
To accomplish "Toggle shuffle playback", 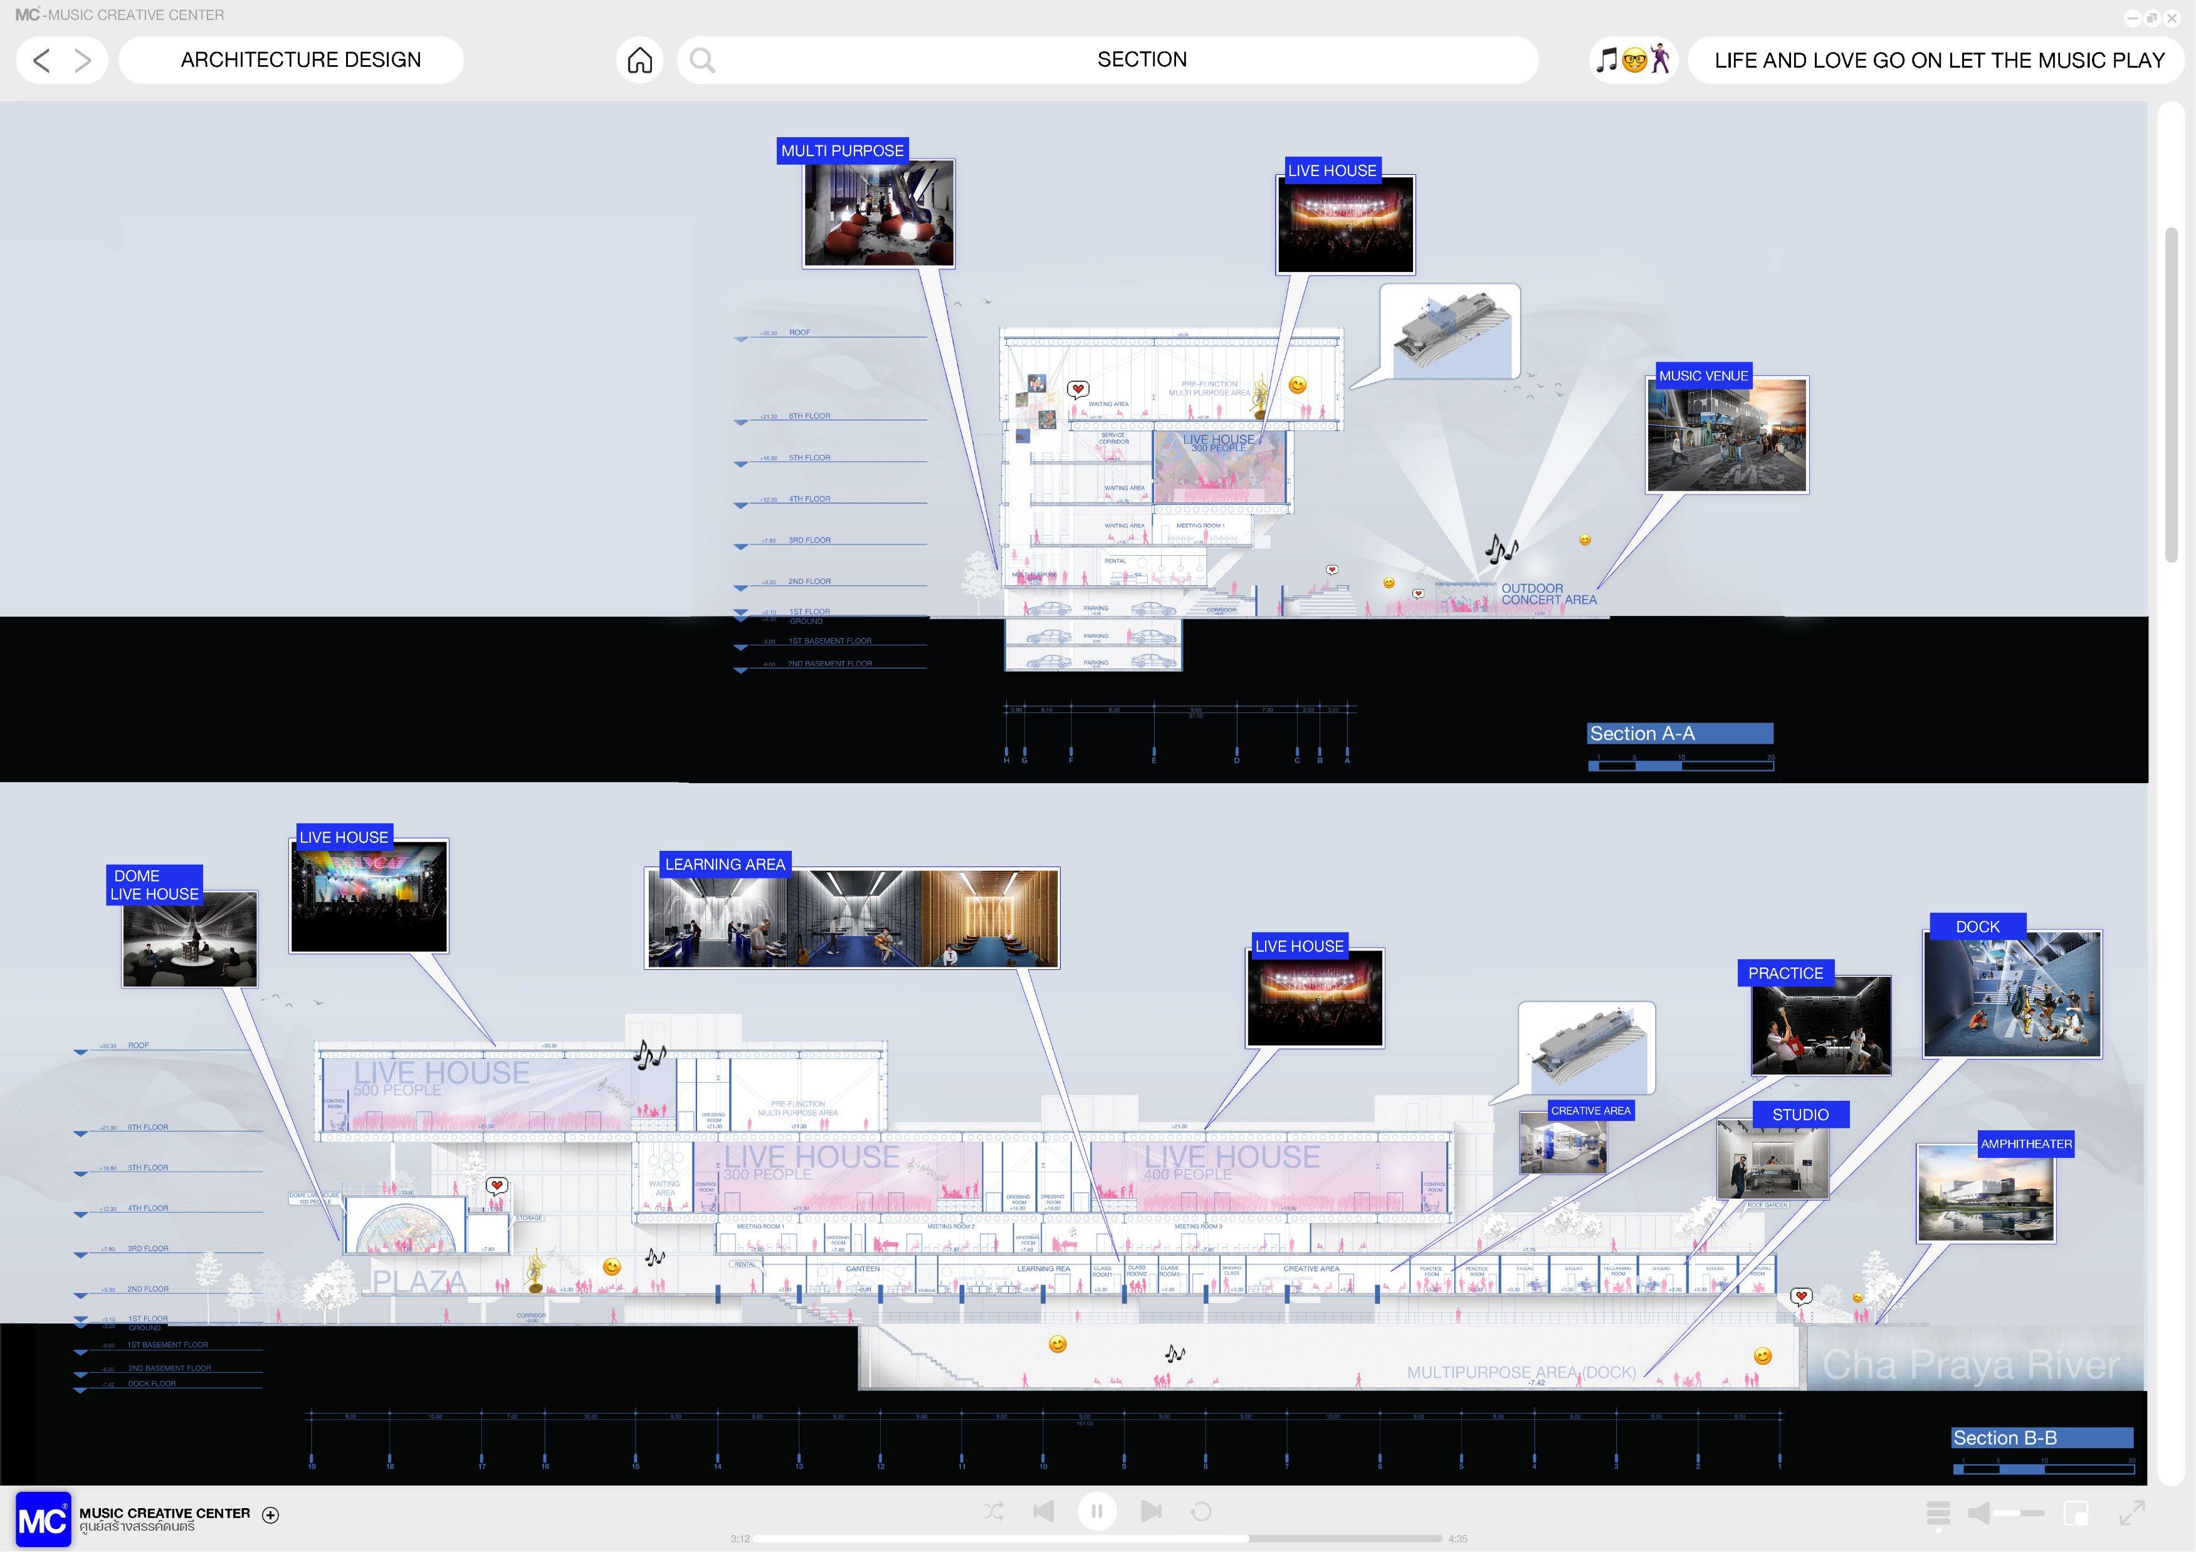I will click(x=994, y=1511).
